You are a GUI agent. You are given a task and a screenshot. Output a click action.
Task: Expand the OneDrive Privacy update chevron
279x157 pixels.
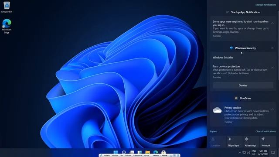[272, 109]
